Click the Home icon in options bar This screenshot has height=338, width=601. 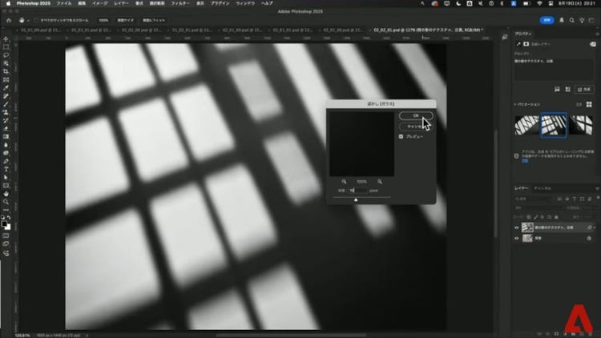(8, 19)
